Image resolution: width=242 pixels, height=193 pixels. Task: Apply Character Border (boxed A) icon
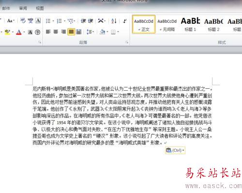click(38, 21)
